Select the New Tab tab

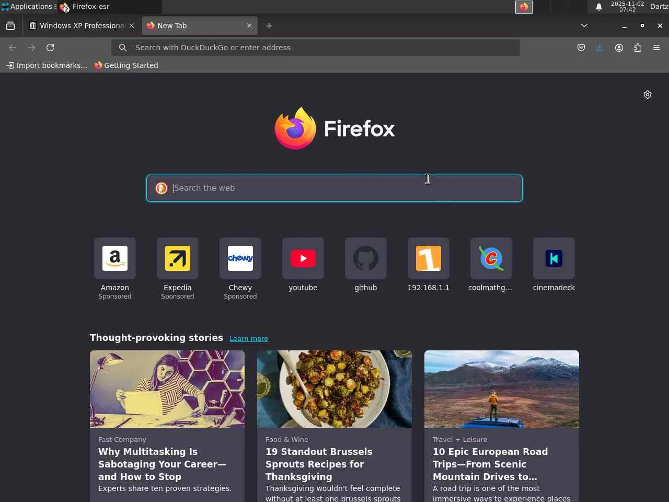tap(200, 26)
